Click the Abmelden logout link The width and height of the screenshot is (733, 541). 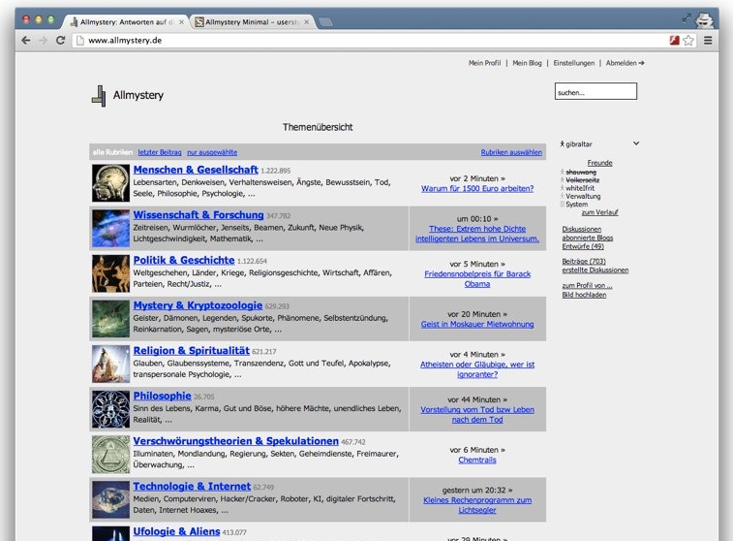(625, 63)
